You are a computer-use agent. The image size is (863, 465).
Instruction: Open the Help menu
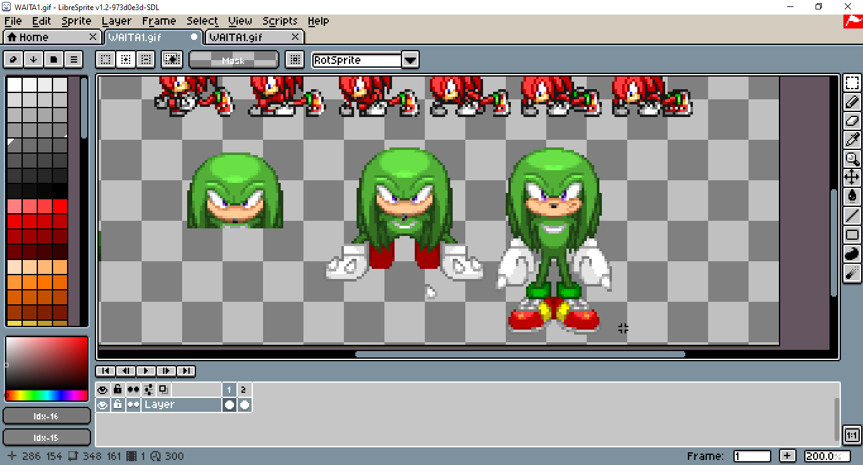coord(318,21)
